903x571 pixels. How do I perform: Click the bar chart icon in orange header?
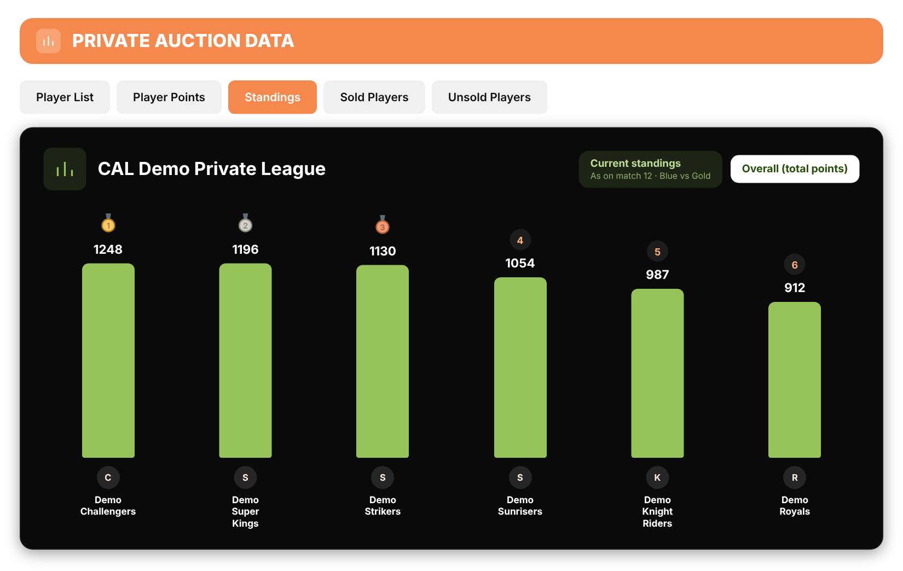tap(48, 41)
